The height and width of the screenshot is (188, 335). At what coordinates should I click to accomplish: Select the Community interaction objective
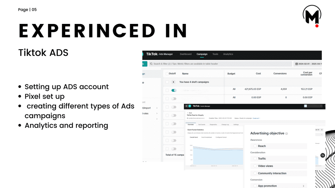(279, 173)
